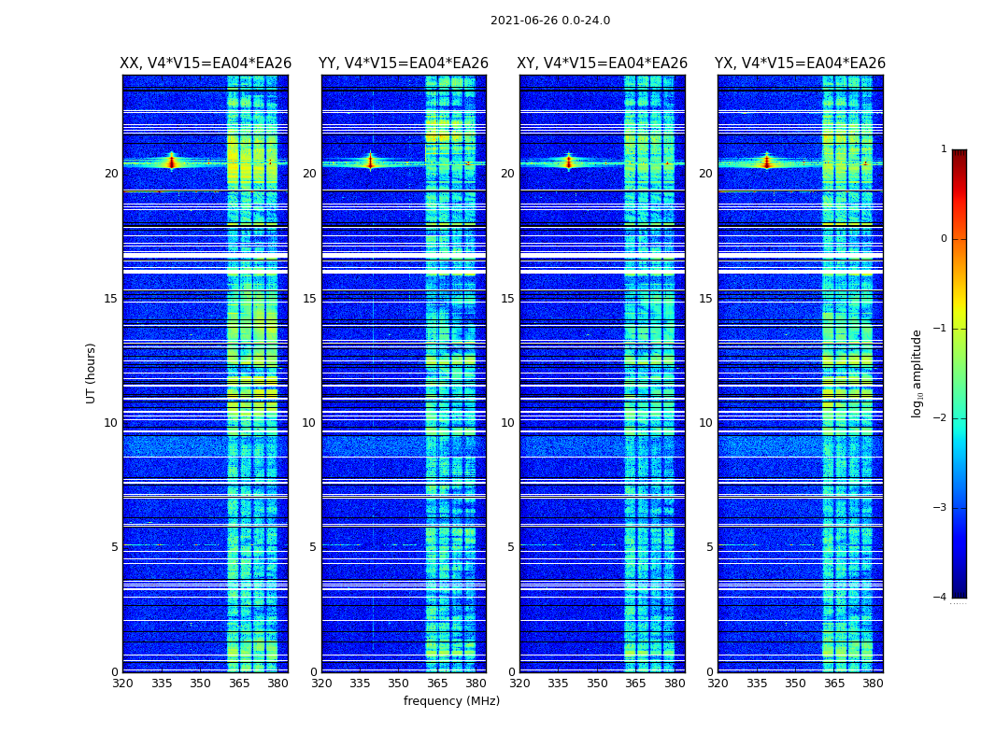
Task: Click the colorbar tick label 1
Action: click(x=944, y=149)
